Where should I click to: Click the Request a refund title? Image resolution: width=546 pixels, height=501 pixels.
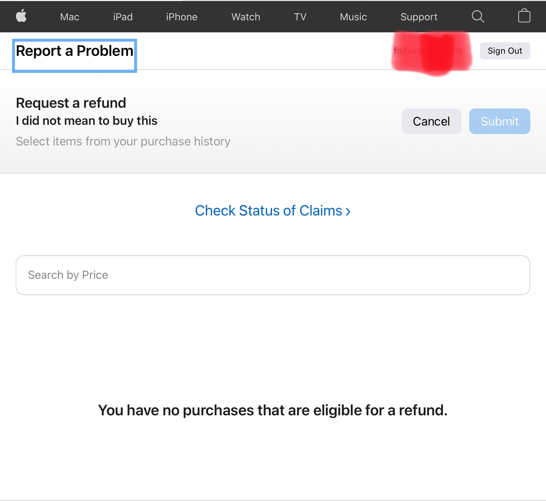tap(71, 103)
